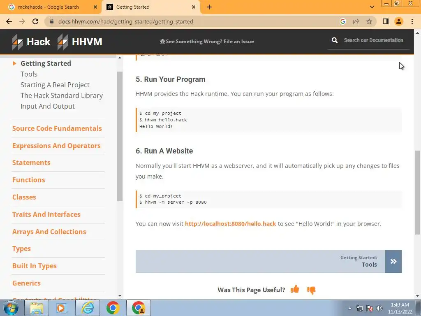The height and width of the screenshot is (316, 421).
Task: Bookmark this page with the star icon
Action: [369, 21]
